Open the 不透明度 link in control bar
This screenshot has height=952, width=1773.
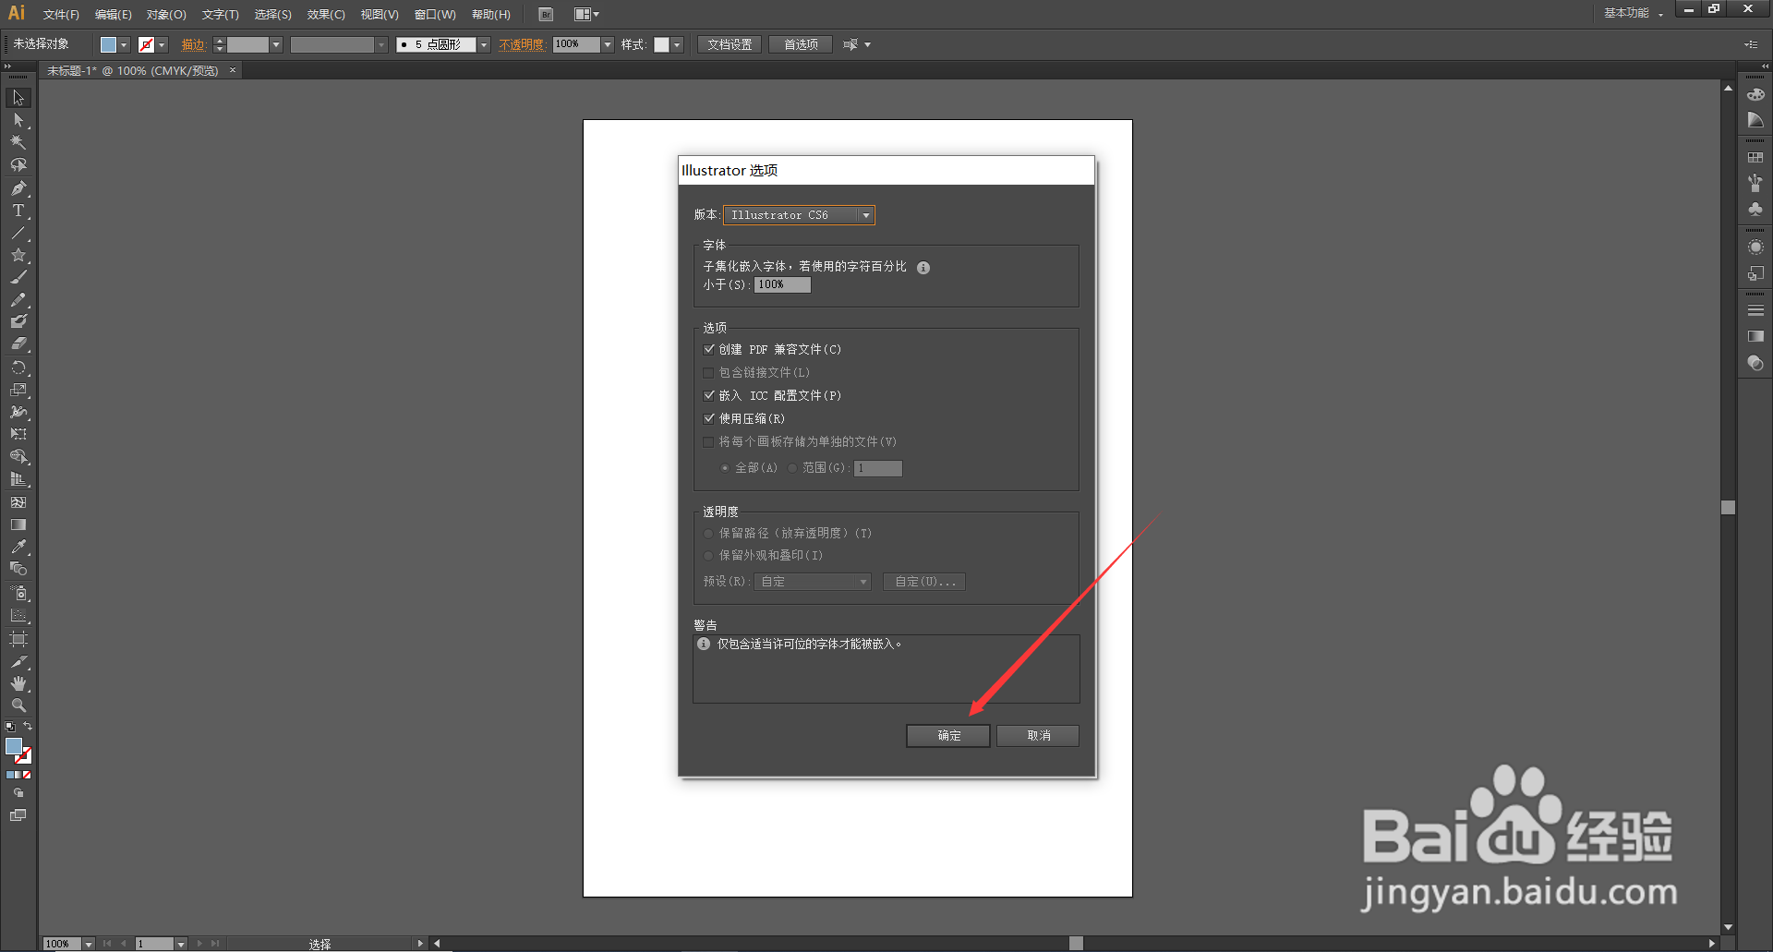[522, 44]
